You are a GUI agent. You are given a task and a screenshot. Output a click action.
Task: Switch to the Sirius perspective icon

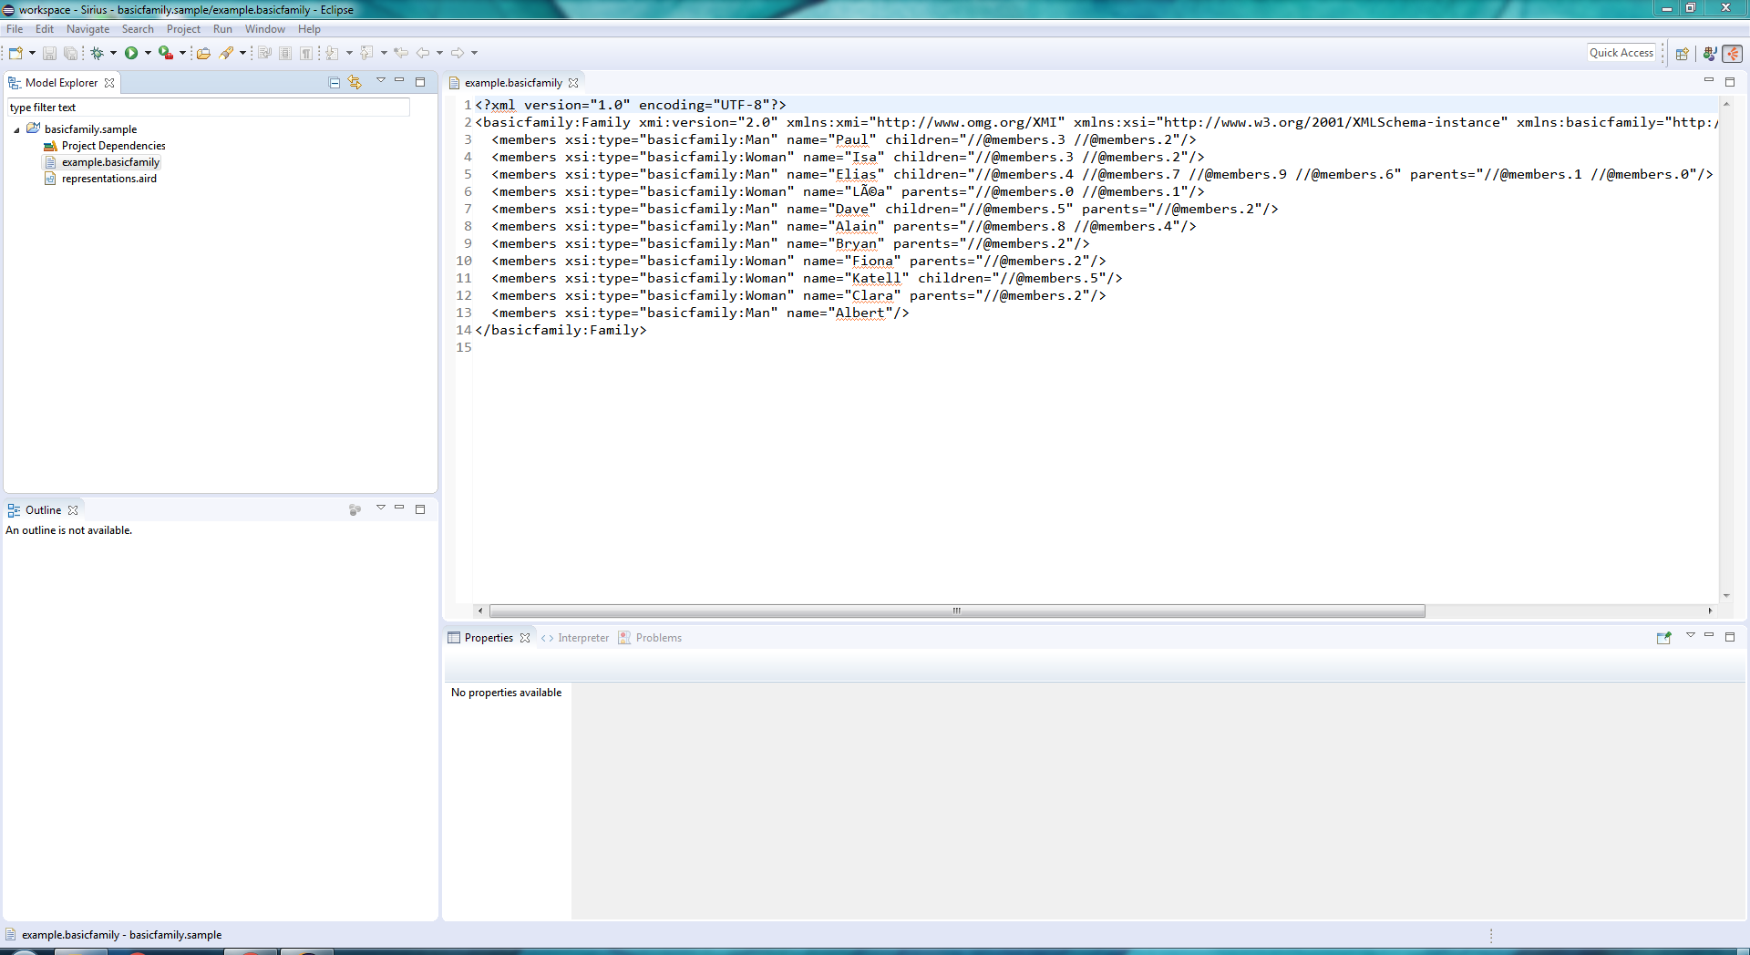(1733, 54)
